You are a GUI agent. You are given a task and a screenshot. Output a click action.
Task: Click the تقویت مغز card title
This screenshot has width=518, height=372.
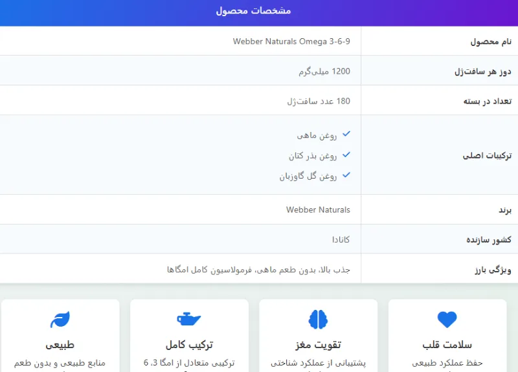click(x=318, y=344)
